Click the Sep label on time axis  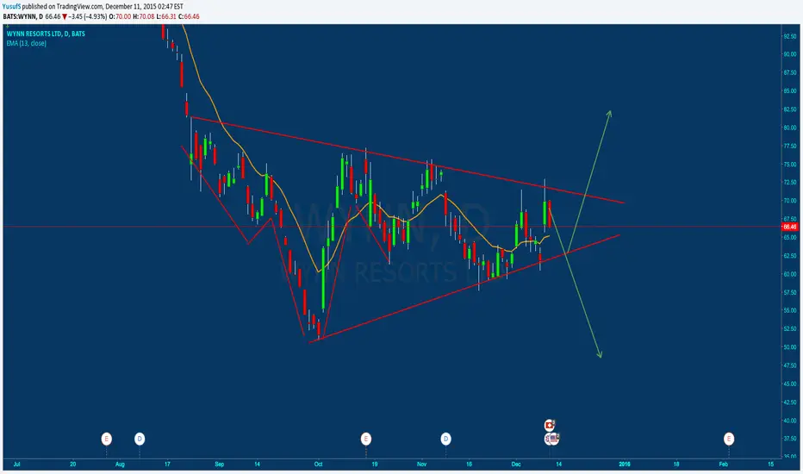(219, 465)
